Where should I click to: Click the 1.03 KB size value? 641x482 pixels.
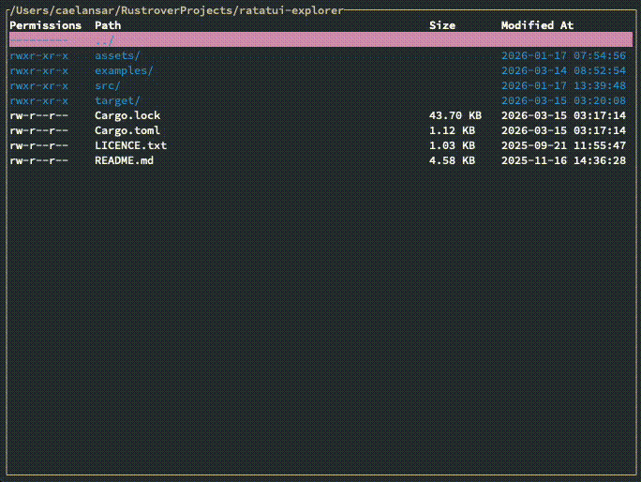point(452,145)
